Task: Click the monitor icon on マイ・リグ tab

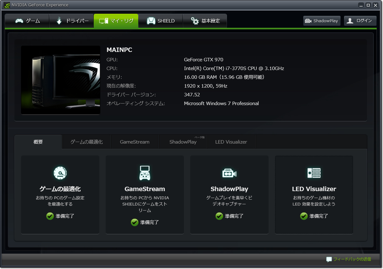Action: (104, 21)
